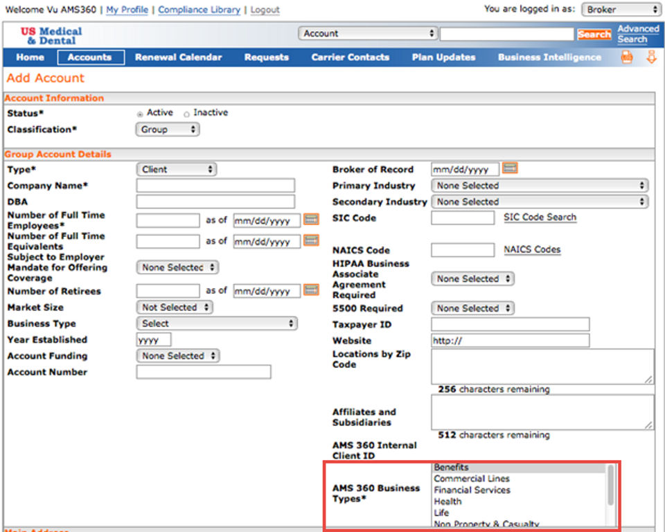Open the Requests tab
This screenshot has height=532, width=665.
[266, 57]
